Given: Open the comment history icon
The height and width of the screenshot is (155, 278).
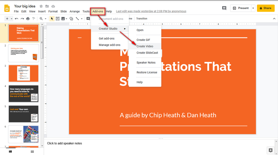Looking at the screenshot, I should pos(224,8).
